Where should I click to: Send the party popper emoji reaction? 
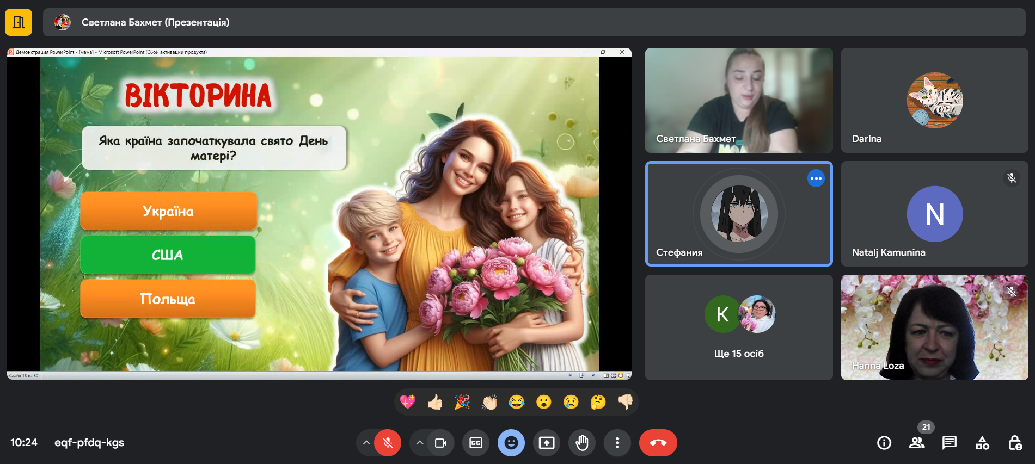462,402
